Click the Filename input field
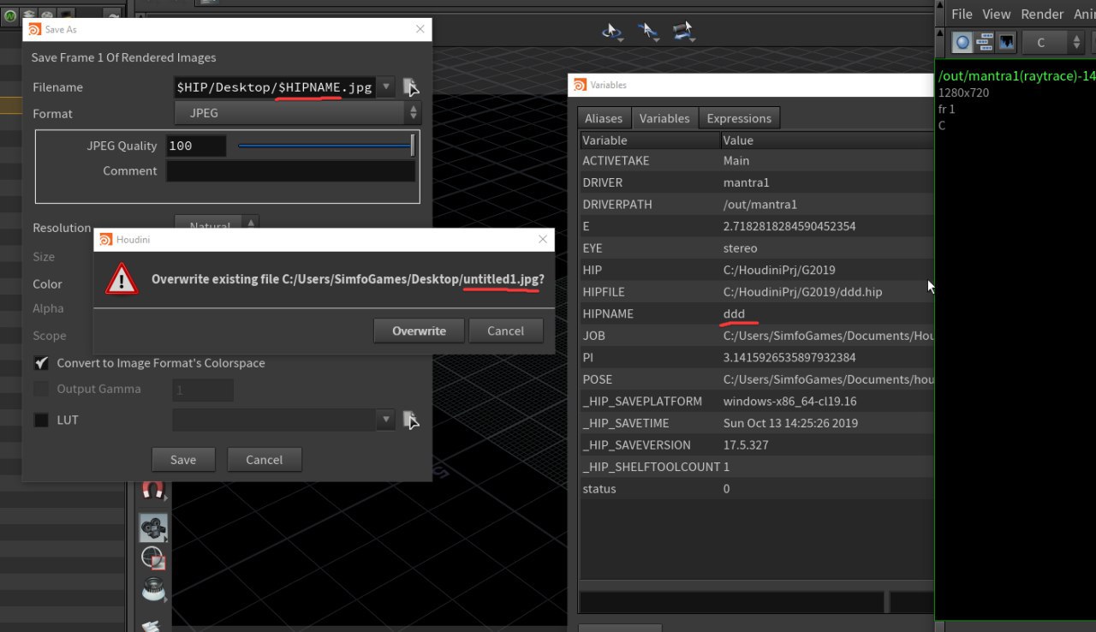1096x632 pixels. tap(274, 86)
